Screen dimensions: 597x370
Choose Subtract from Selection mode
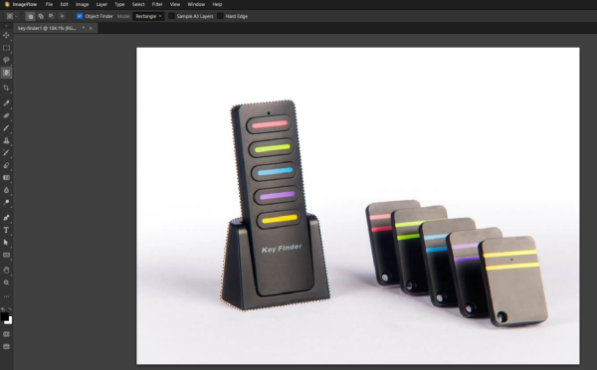pyautogui.click(x=51, y=16)
